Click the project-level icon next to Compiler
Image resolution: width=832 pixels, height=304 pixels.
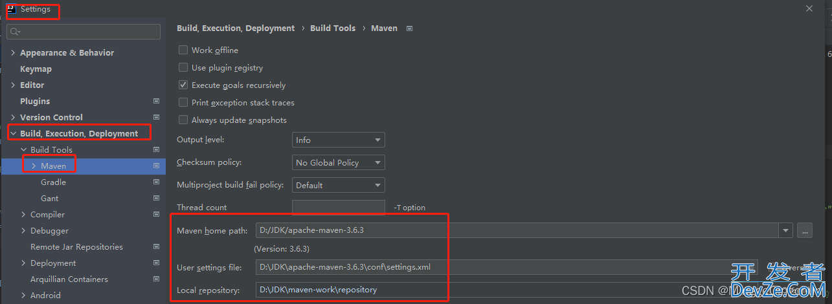tap(156, 214)
